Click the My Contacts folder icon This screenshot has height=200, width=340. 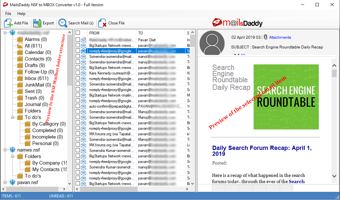click(27, 169)
